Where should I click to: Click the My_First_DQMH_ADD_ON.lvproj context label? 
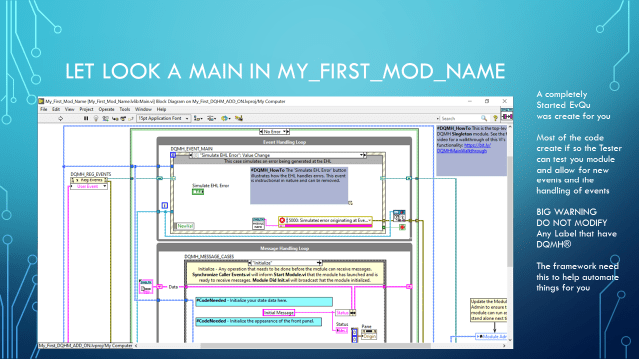click(x=85, y=346)
